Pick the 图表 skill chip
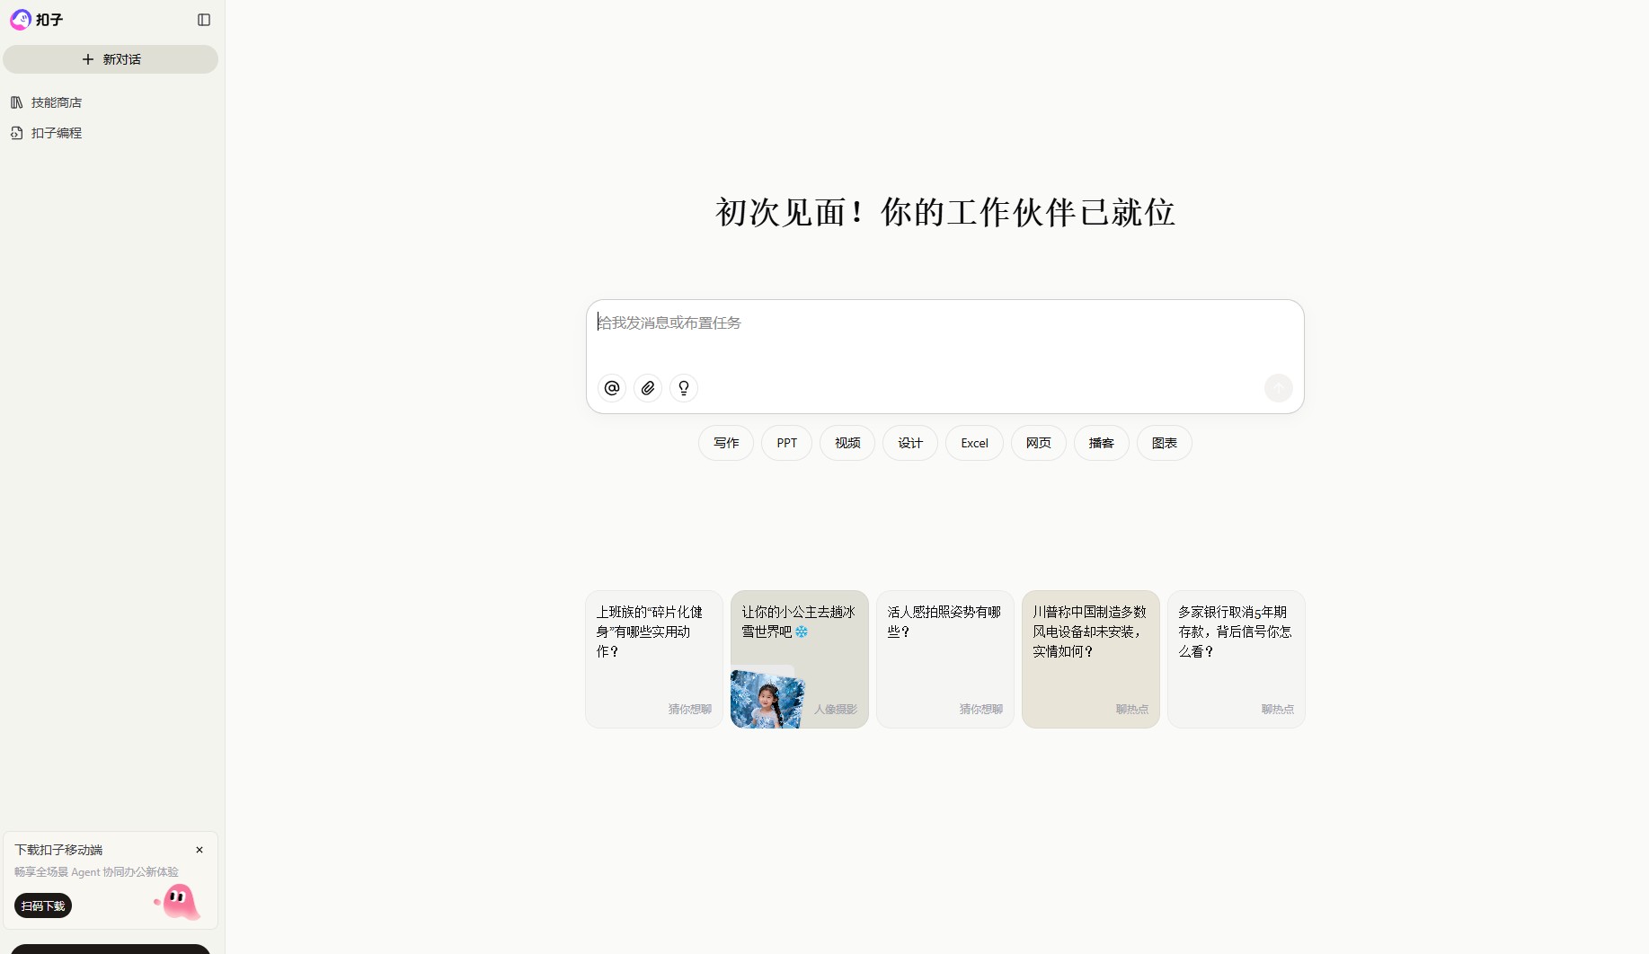1649x954 pixels. tap(1164, 443)
